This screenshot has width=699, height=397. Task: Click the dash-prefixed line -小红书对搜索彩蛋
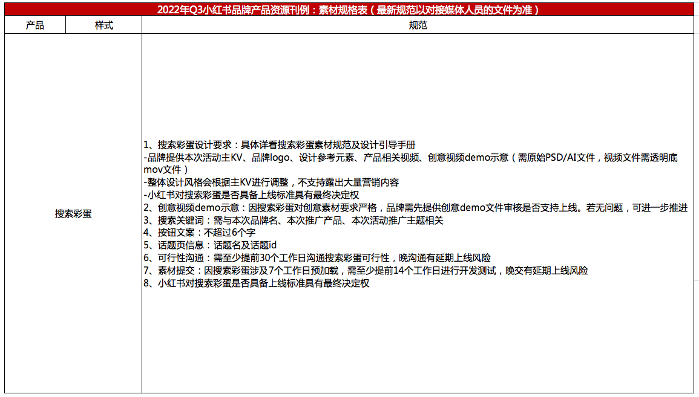(251, 195)
